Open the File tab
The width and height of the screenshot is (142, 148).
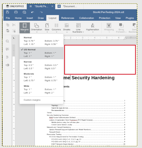(x=8, y=18)
